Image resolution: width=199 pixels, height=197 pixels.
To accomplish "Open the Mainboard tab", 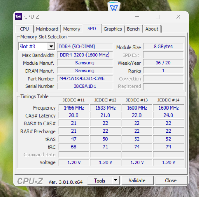I will click(47, 29).
